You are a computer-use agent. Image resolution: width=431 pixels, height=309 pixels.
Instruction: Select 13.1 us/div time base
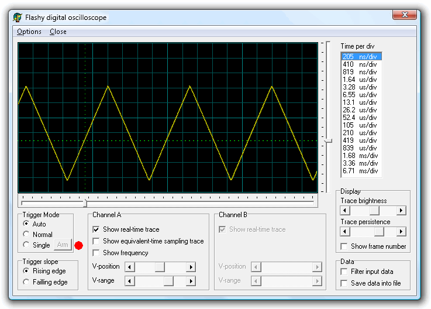tap(361, 102)
